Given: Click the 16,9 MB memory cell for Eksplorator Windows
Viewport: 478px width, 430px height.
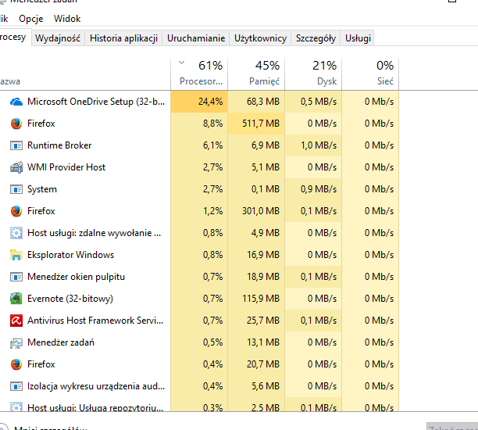Looking at the screenshot, I should [x=256, y=255].
